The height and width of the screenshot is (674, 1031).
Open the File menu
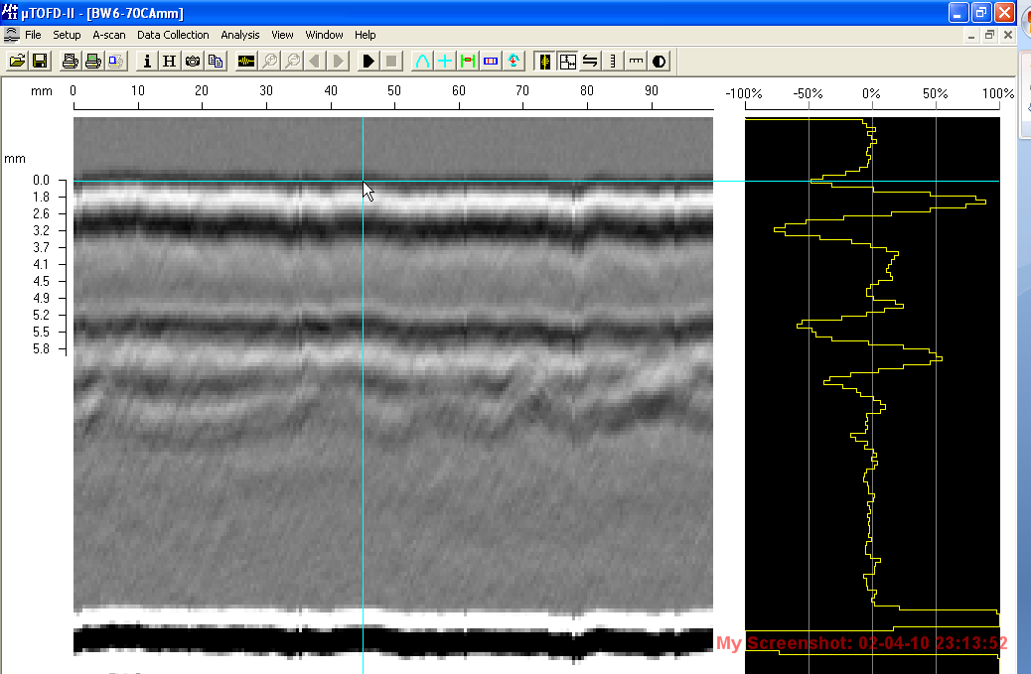[x=33, y=35]
